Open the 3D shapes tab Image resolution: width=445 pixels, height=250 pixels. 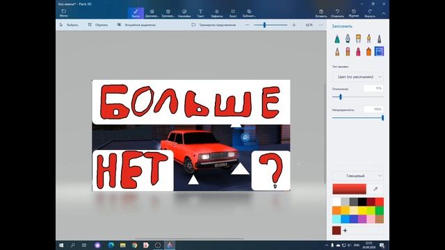pos(168,13)
